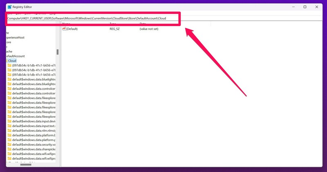Click the ab string icon beside (Default)
The height and width of the screenshot is (172, 327).
64,29
